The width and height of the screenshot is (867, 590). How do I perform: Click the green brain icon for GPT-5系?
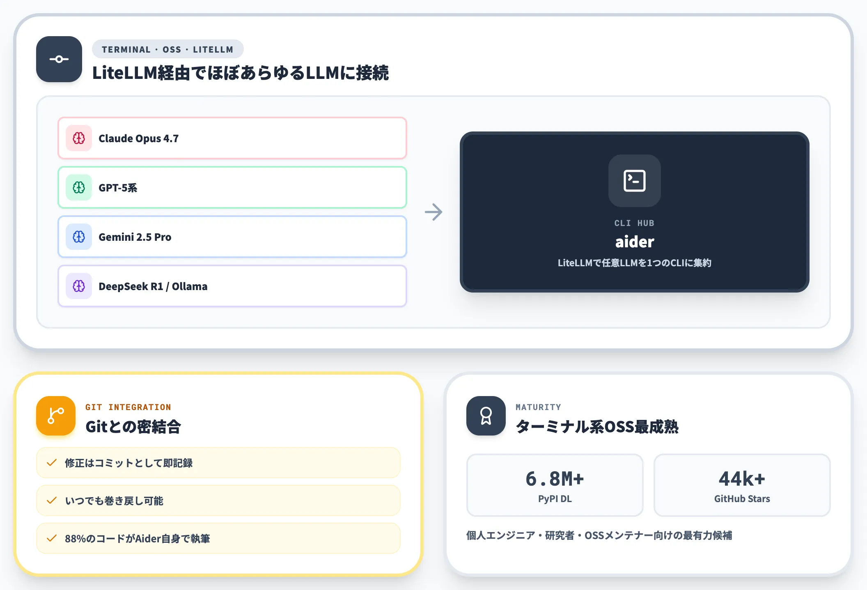point(79,187)
